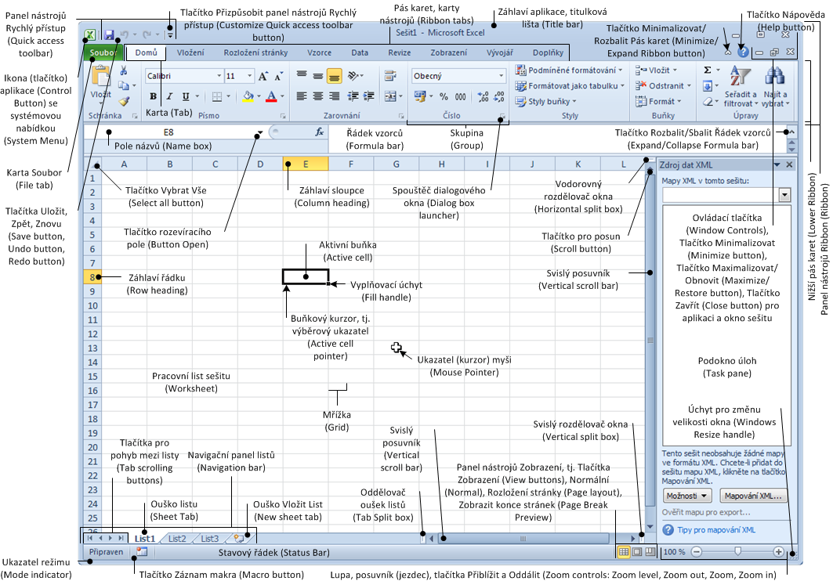Toggle Bold formatting
The image size is (833, 581).
[x=153, y=96]
